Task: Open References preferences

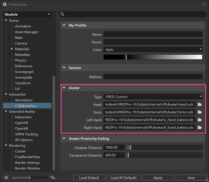Action: click(x=24, y=66)
